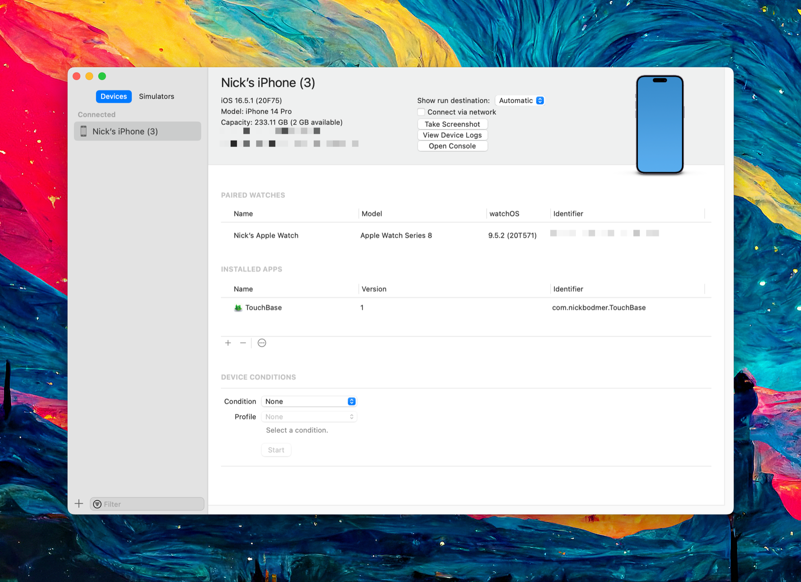This screenshot has width=801, height=582.
Task: Click the iPhone 14 Pro device image
Action: coord(659,125)
